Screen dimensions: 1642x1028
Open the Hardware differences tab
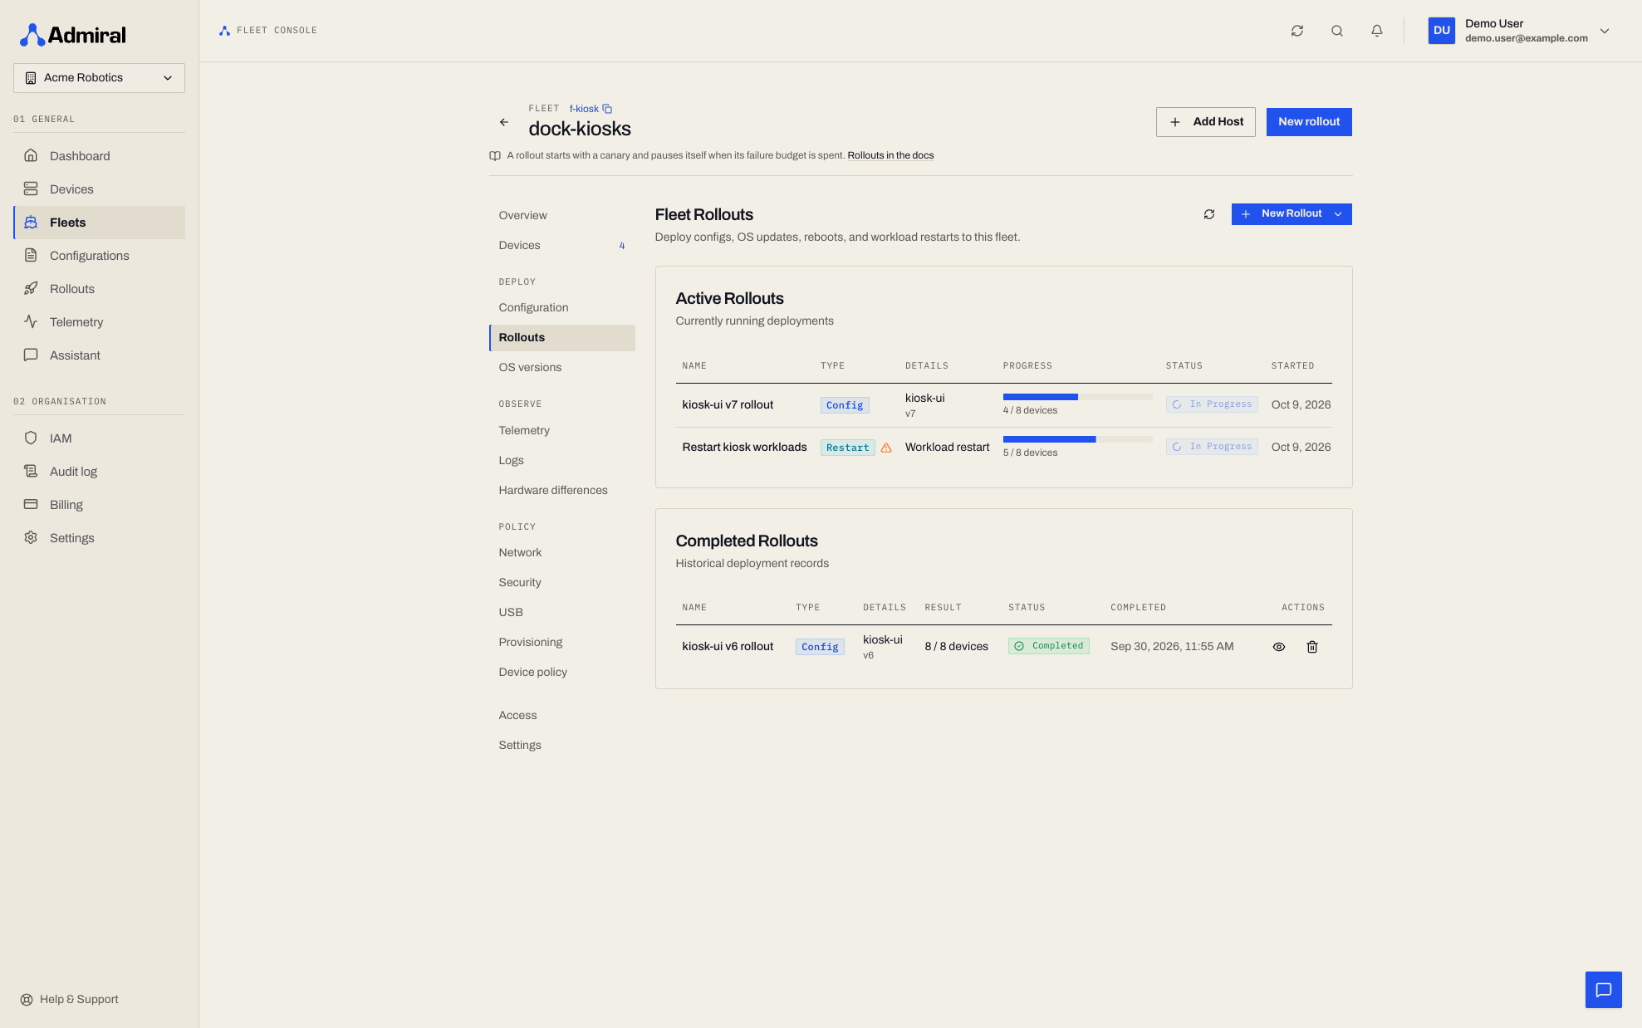coord(561,491)
